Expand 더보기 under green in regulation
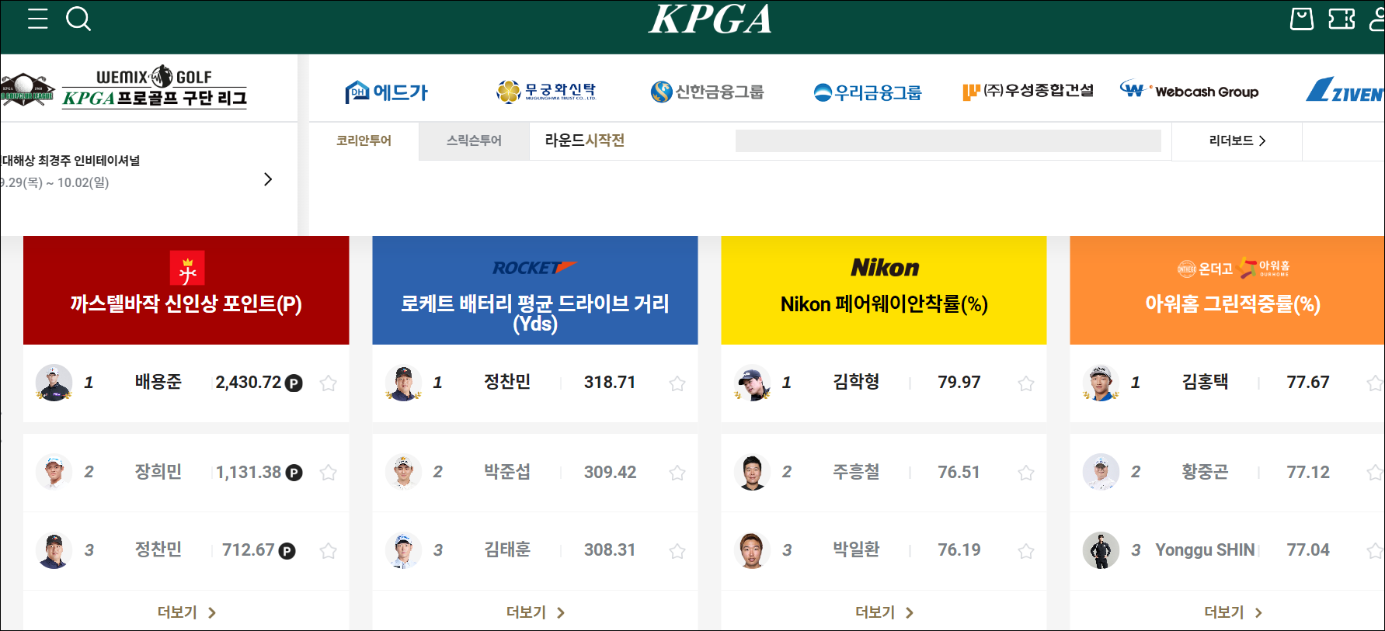Viewport: 1385px width, 631px height. [1233, 612]
